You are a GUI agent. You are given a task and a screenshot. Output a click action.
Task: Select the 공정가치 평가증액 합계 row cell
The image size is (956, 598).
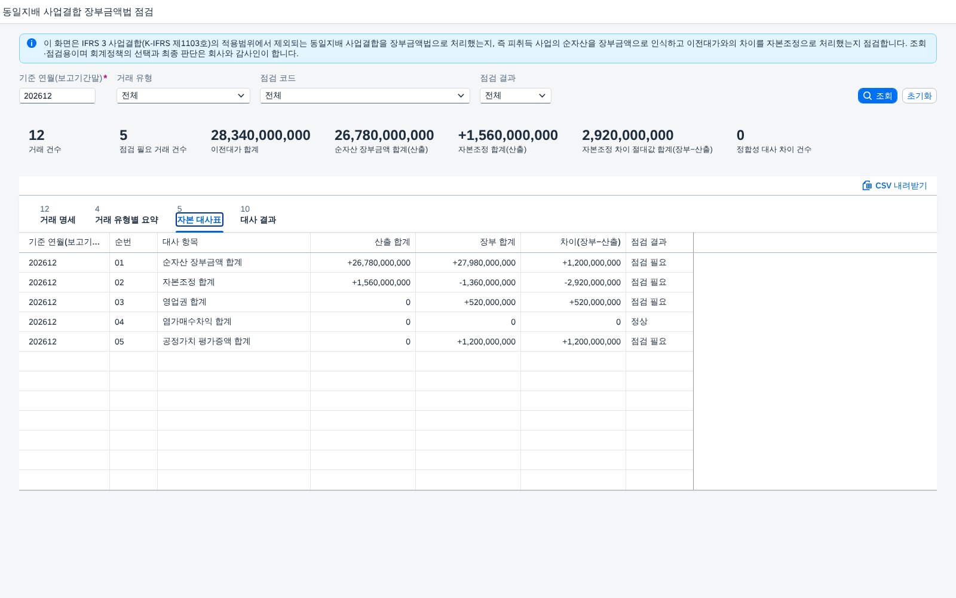point(234,341)
